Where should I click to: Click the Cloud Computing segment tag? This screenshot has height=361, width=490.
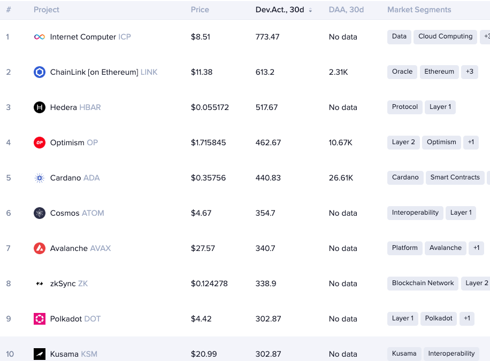coord(445,37)
